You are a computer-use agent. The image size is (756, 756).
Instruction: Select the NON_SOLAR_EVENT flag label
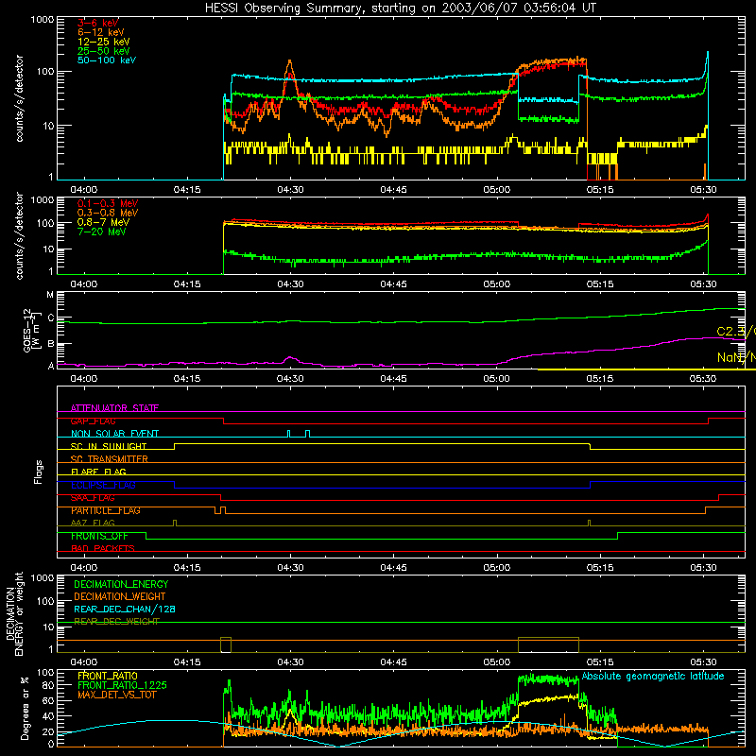tap(114, 434)
